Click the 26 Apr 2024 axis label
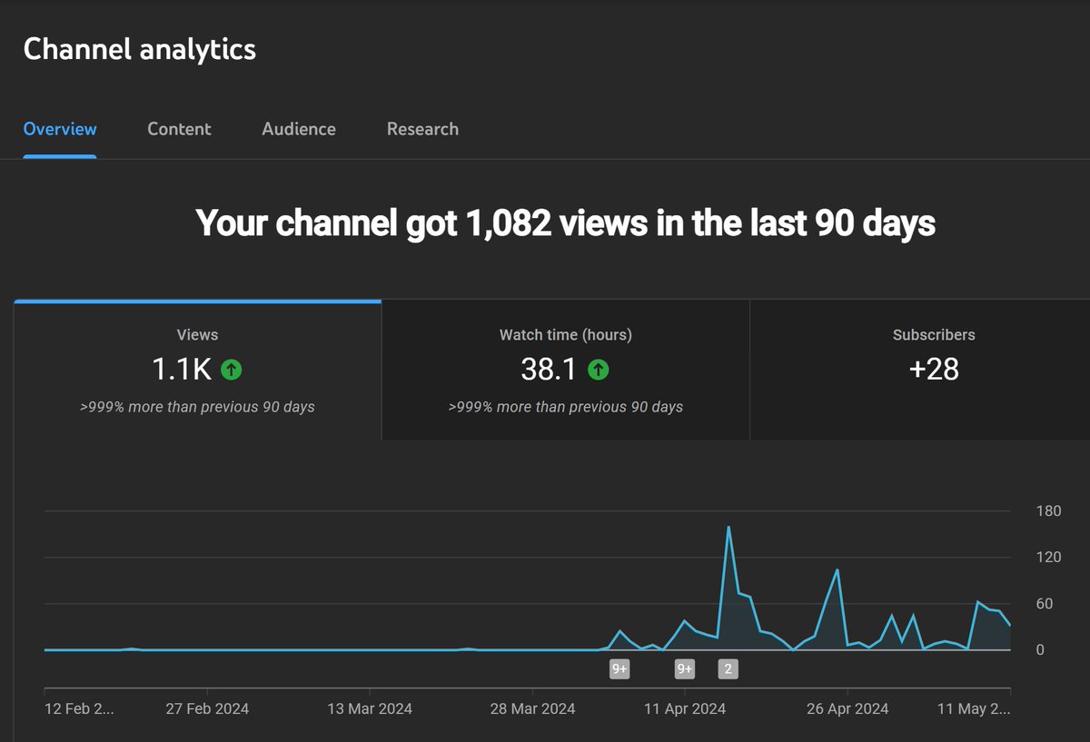This screenshot has height=742, width=1090. pos(847,708)
